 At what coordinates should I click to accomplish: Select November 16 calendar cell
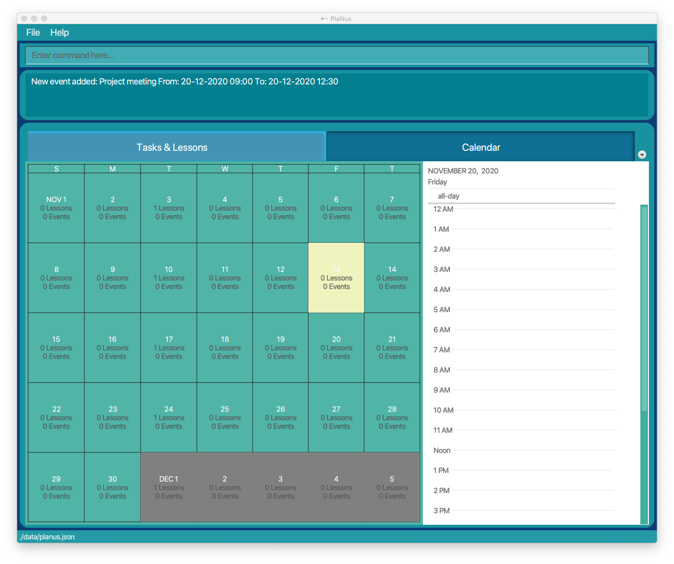113,348
